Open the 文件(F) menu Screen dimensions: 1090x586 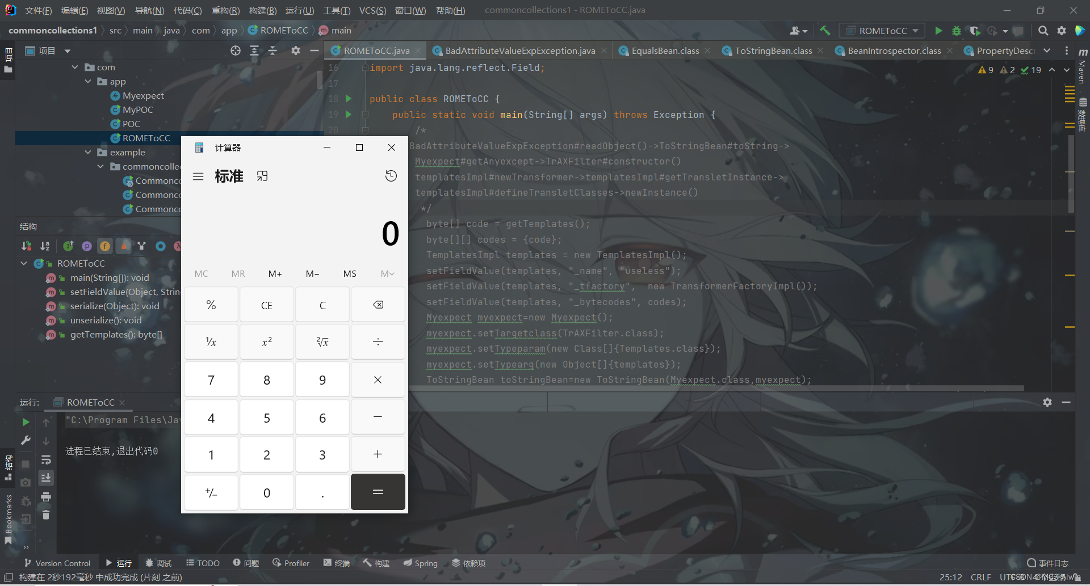39,10
